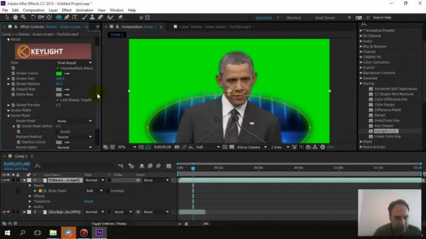The height and width of the screenshot is (239, 426).
Task: Click the stopwatch icon beside Screen Gain
Action: [x=14, y=79]
